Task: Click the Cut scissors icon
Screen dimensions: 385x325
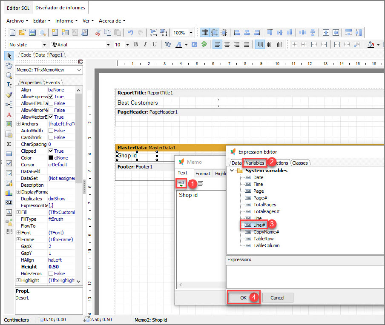Action: point(98,32)
